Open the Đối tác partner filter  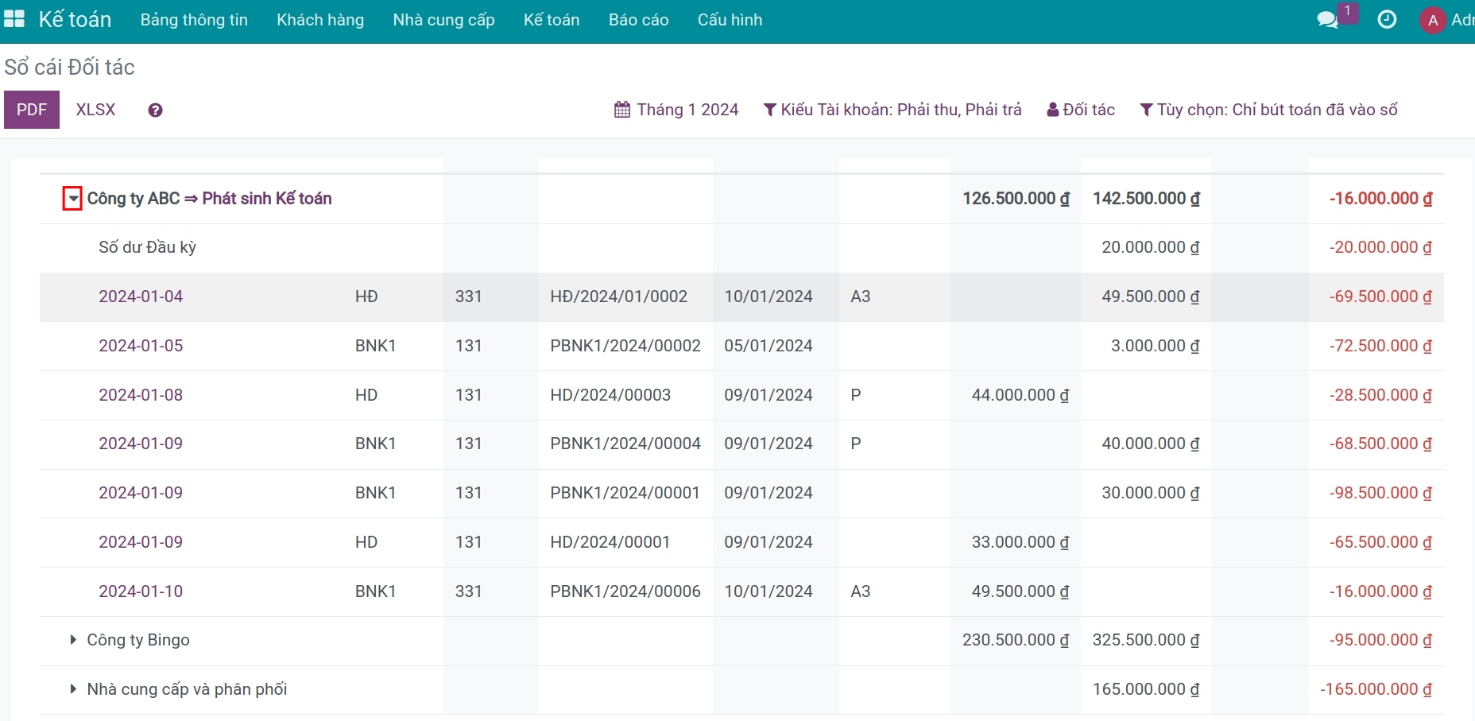[x=1081, y=110]
